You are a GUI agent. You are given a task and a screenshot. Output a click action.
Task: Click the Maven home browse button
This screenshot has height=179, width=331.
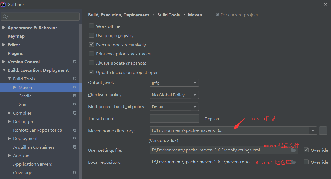(323, 131)
